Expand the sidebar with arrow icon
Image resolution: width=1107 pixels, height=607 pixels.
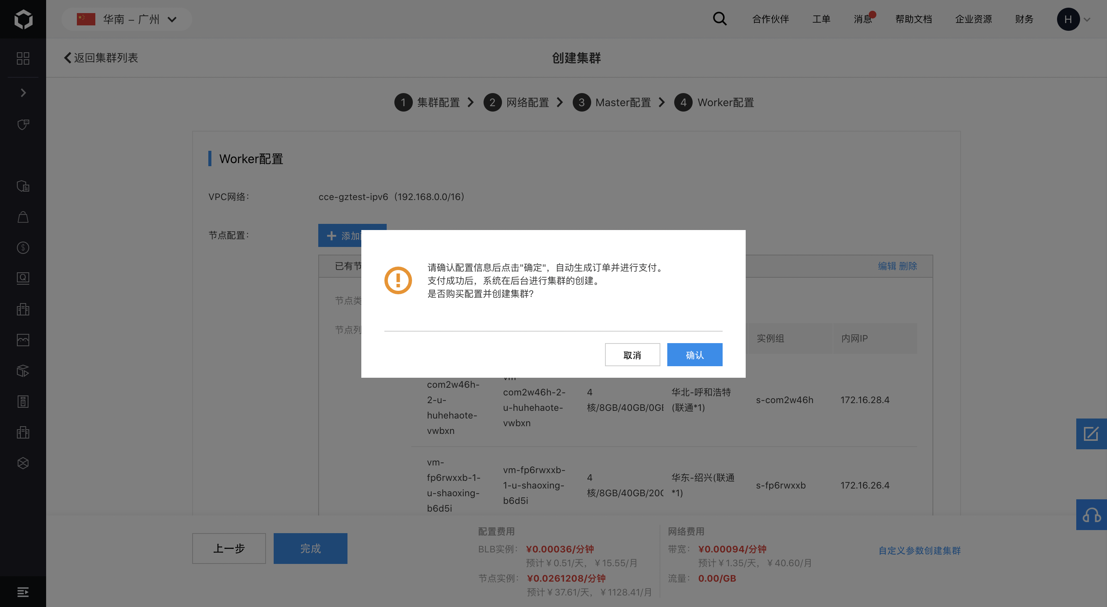[x=23, y=92]
